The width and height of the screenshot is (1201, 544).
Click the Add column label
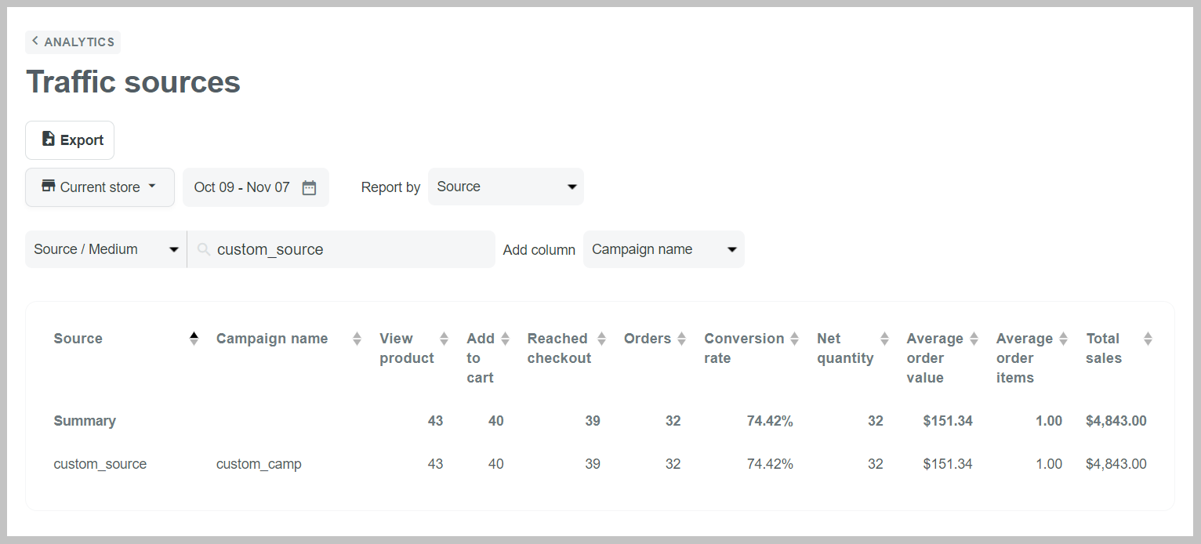[539, 250]
